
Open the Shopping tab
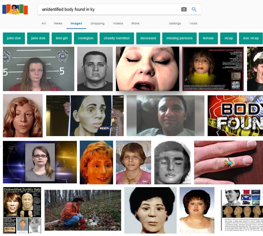[x=98, y=23]
